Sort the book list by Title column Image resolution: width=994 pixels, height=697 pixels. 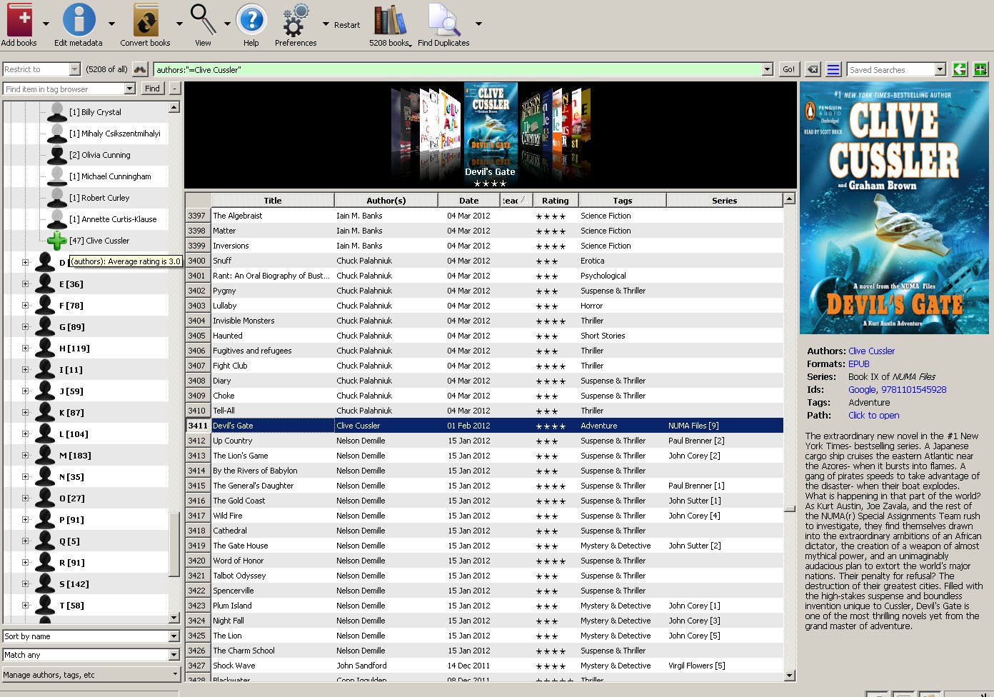(x=273, y=201)
